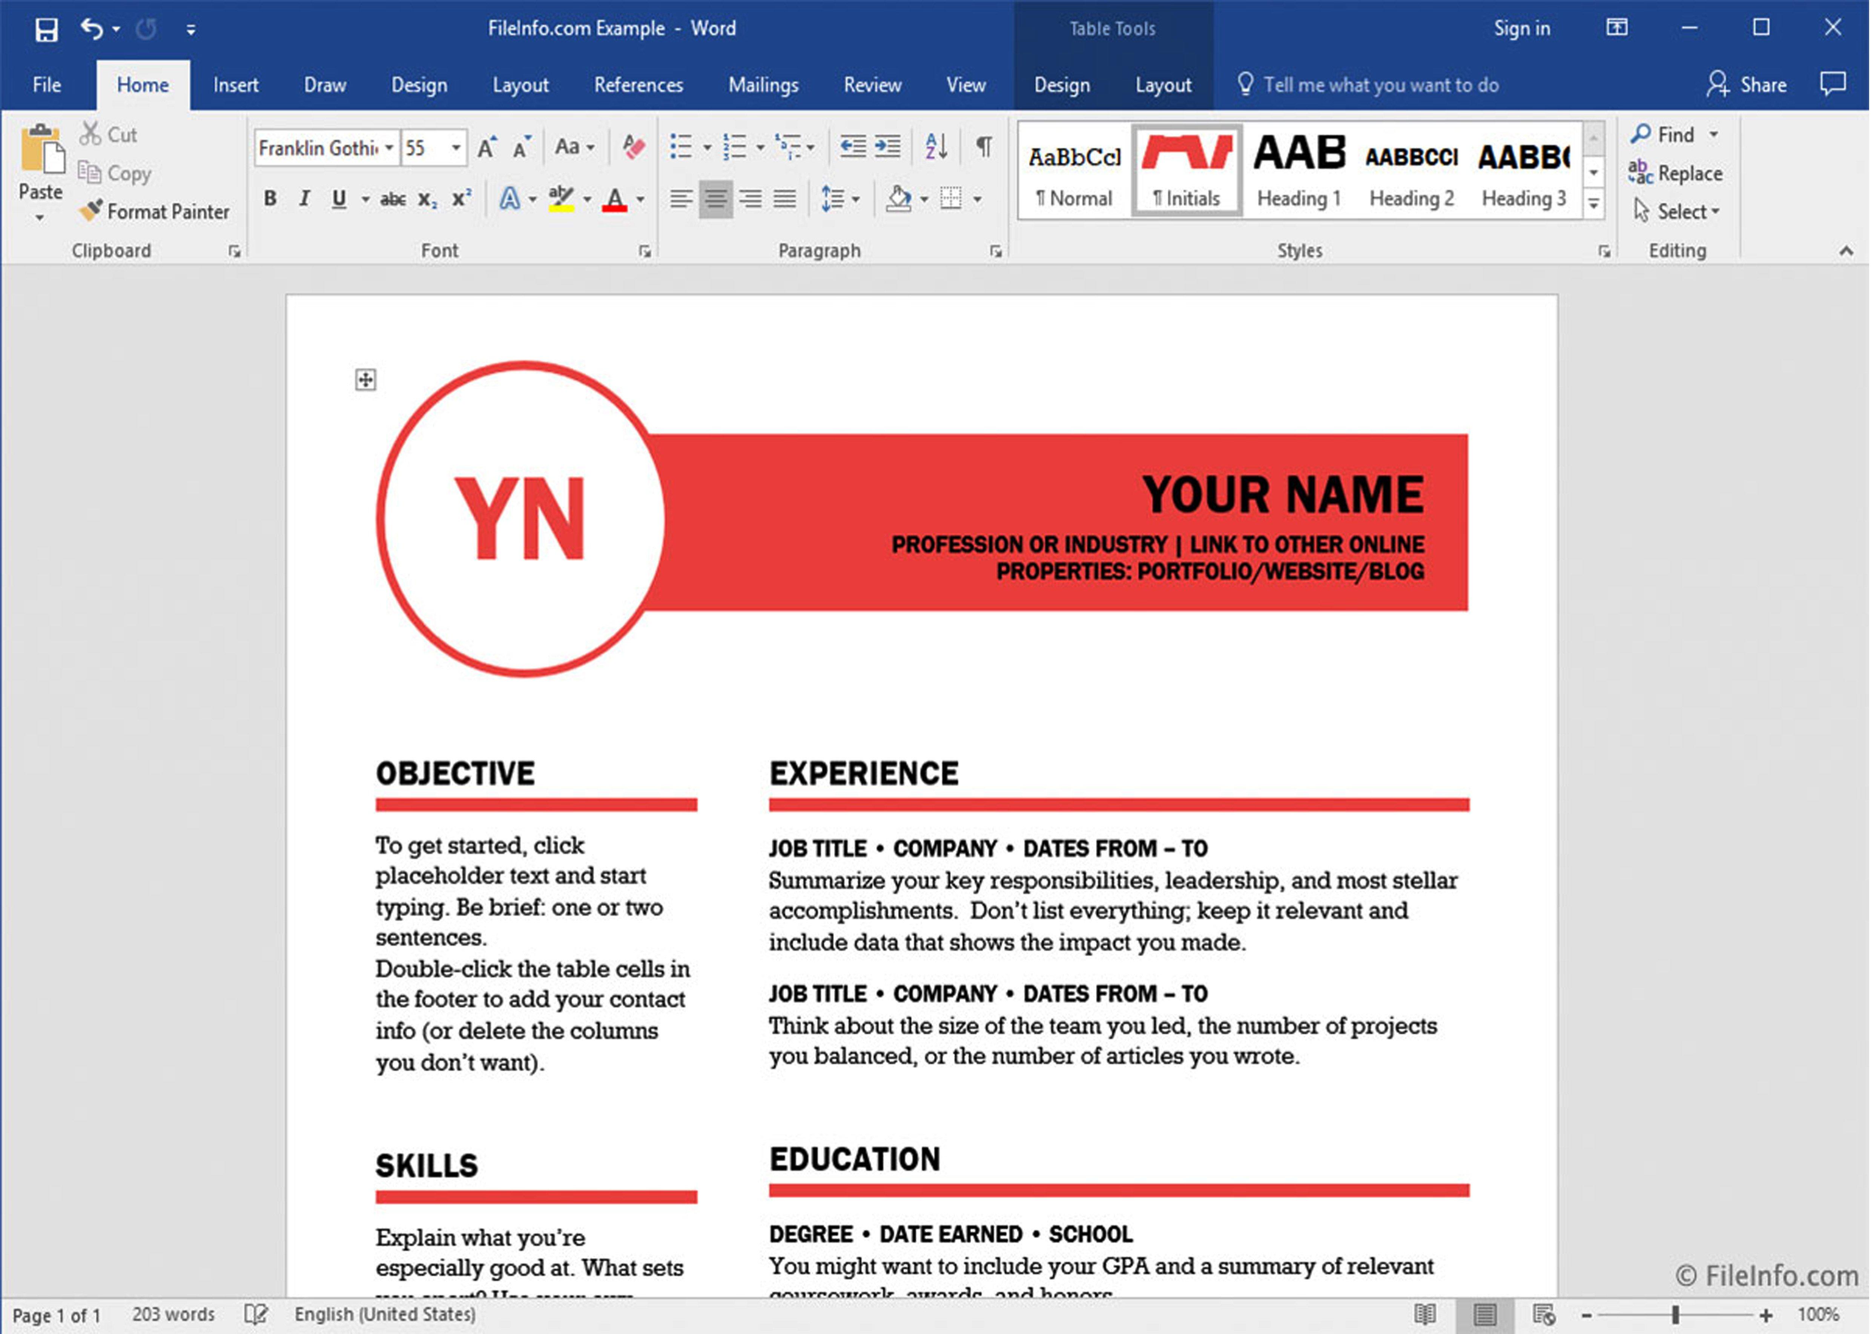Toggle paragraph marks visibility
Viewport: 1871px width, 1334px height.
pyautogui.click(x=983, y=146)
